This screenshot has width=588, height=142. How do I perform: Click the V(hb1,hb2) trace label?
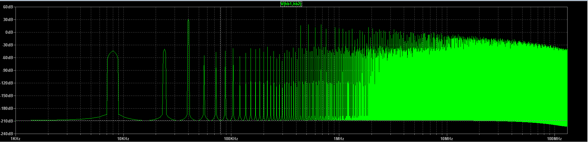291,4
